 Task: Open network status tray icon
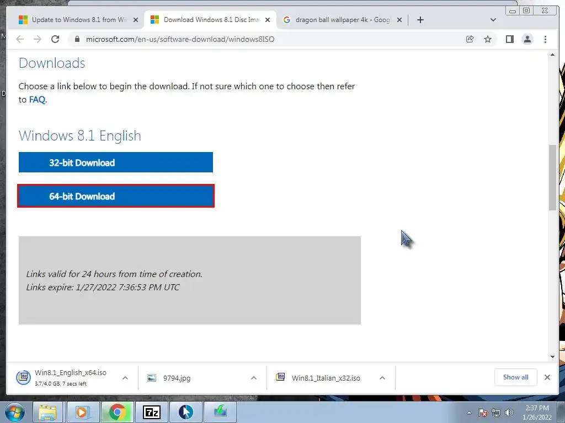click(x=496, y=413)
